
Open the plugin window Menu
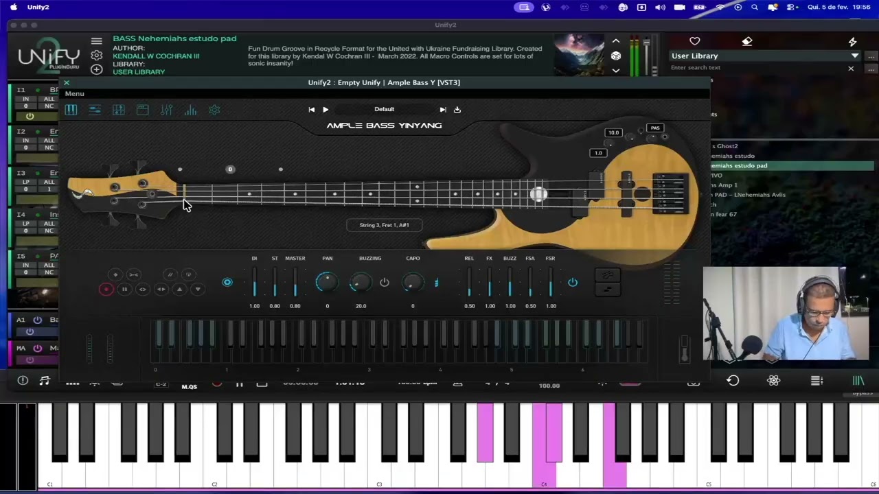click(74, 94)
